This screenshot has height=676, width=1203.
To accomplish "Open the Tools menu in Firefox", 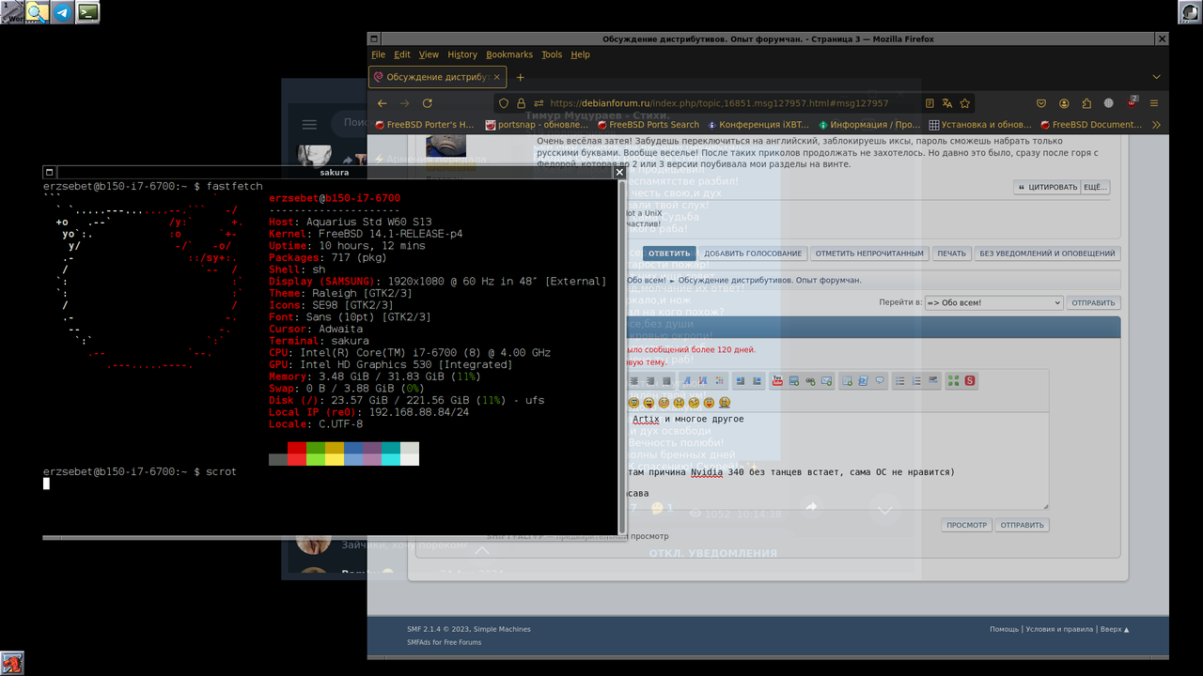I will click(x=552, y=54).
